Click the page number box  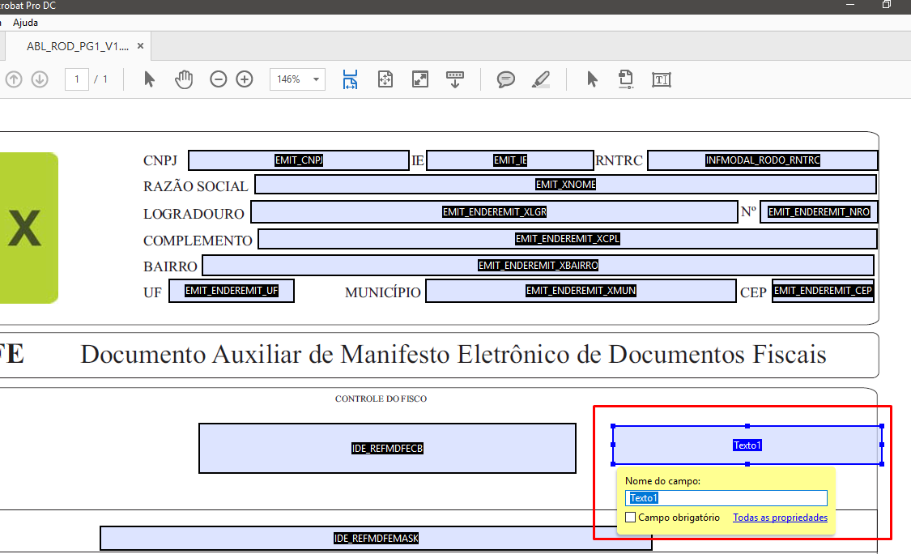pos(77,79)
